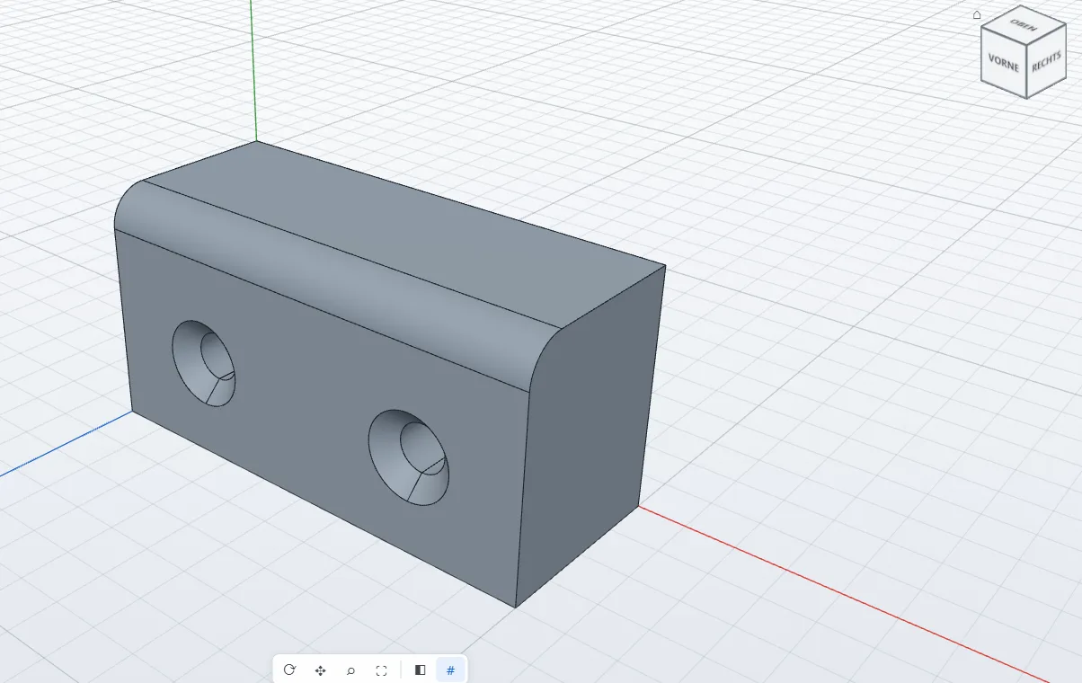This screenshot has height=683, width=1082.
Task: Switch to the VORNE view on cube
Action: coord(1003,61)
